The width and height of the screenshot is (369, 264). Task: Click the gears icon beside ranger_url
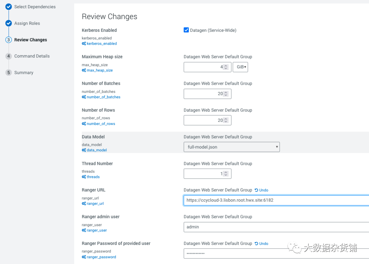84,204
